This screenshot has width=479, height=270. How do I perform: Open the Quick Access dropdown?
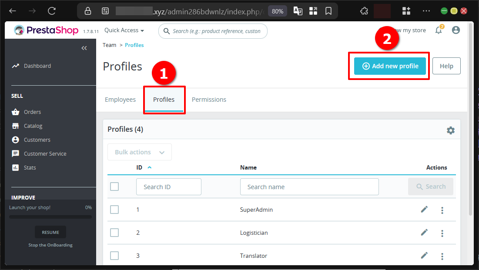(124, 30)
